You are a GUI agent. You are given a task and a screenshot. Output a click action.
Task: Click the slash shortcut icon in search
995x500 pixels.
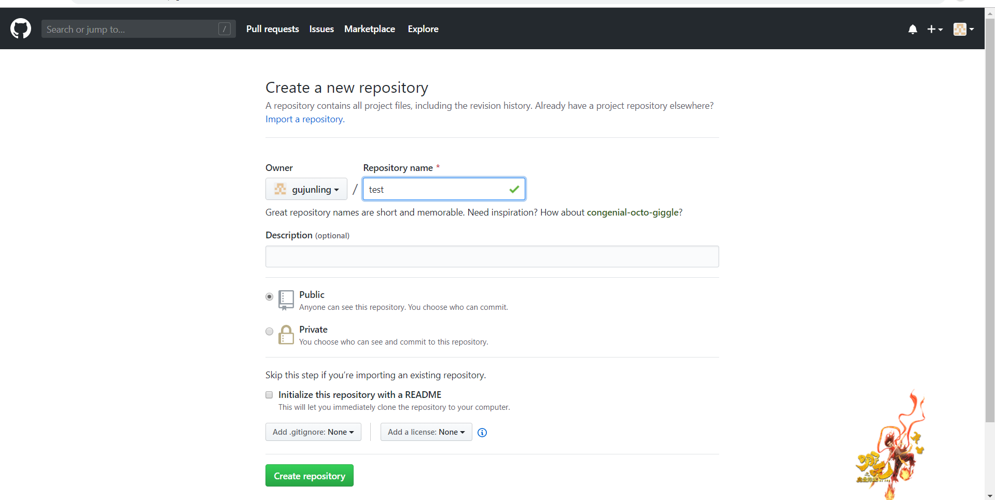225,29
